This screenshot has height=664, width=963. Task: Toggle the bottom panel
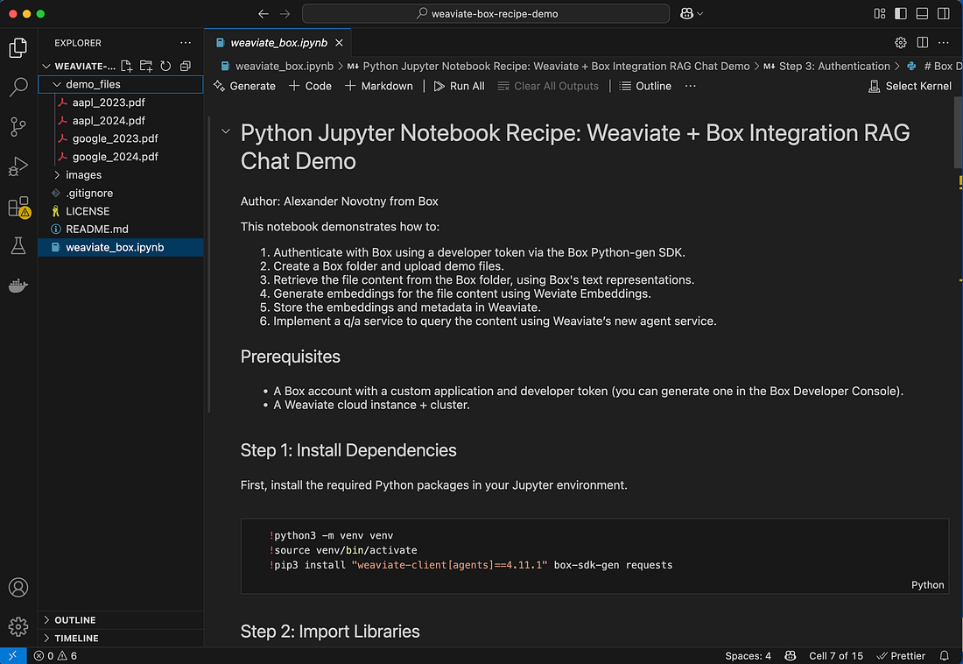[x=922, y=13]
